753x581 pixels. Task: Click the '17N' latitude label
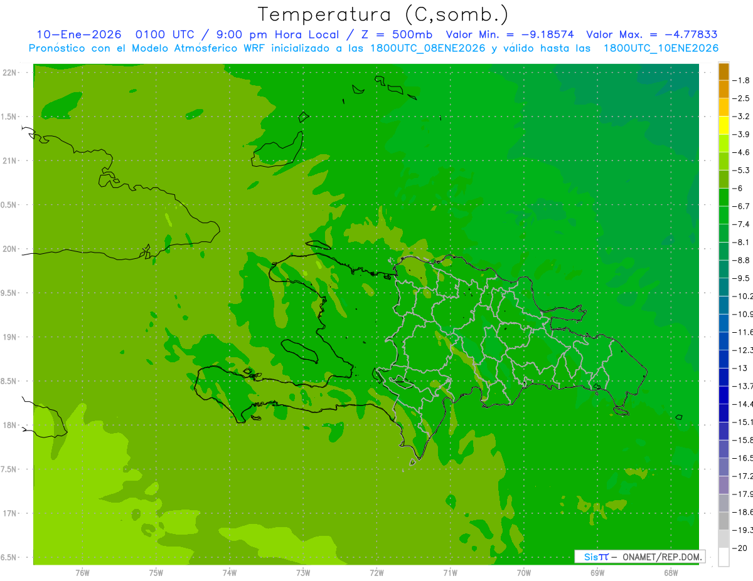click(10, 513)
